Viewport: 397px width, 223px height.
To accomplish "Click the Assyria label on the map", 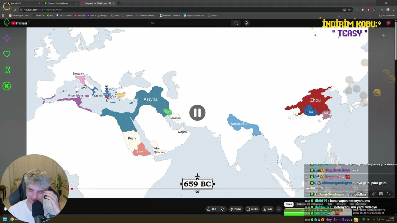I will [x=150, y=99].
